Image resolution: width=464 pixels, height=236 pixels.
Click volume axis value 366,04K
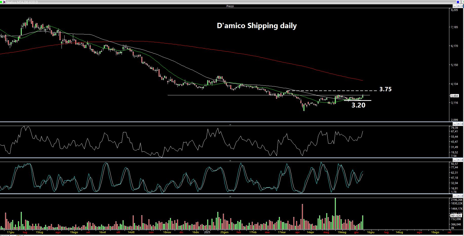[x=456, y=224]
